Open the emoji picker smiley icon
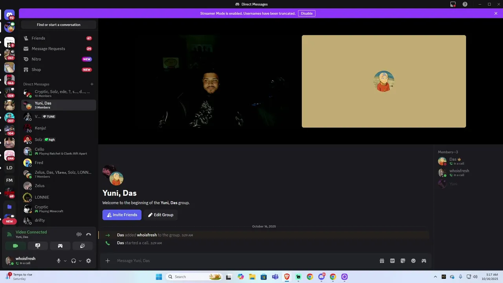Image resolution: width=503 pixels, height=283 pixels. 413,261
